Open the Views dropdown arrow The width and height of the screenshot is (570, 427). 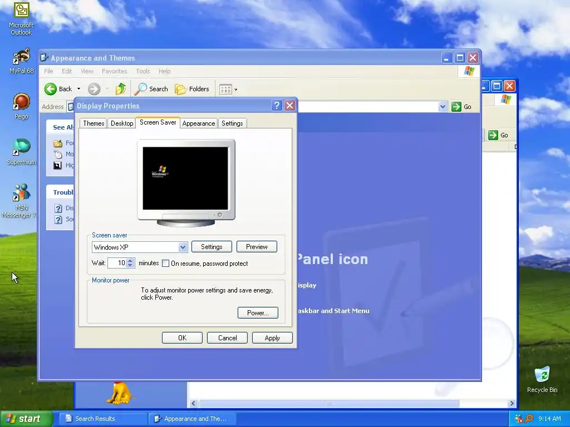coord(235,90)
